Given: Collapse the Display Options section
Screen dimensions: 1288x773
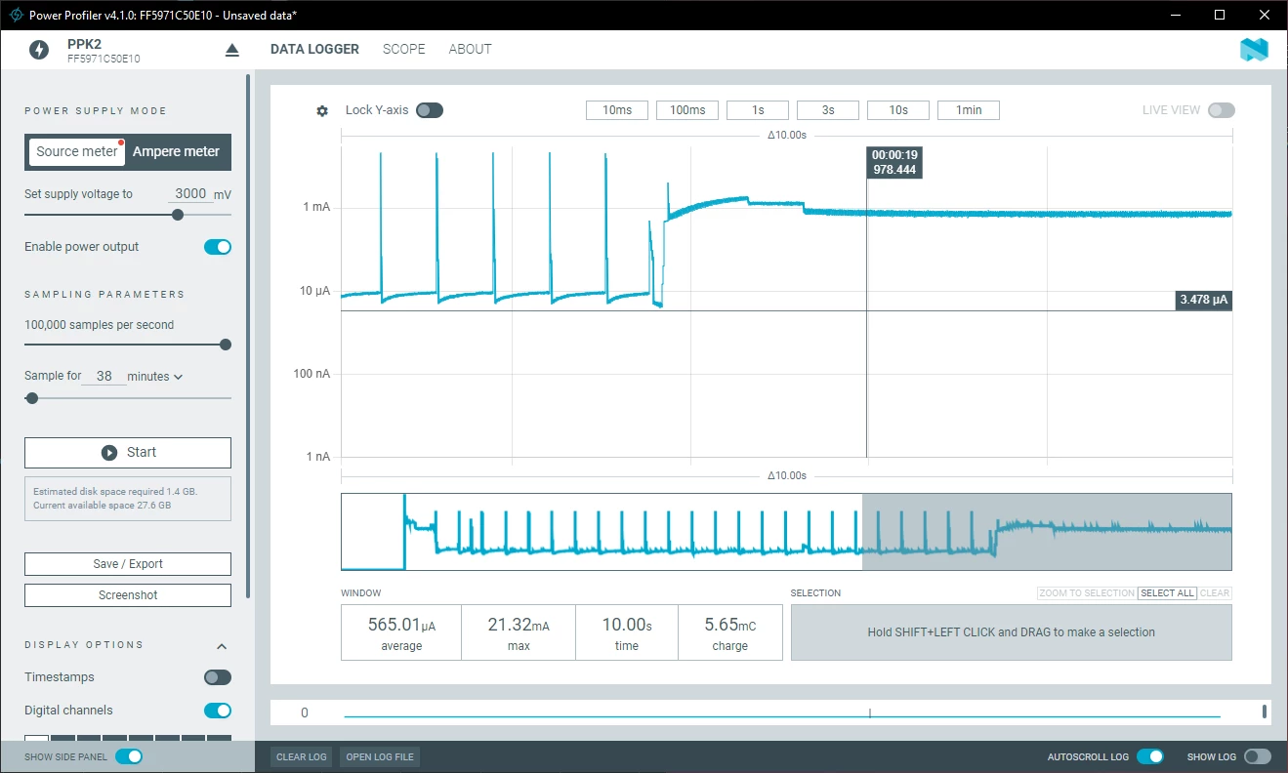Looking at the screenshot, I should coord(222,646).
